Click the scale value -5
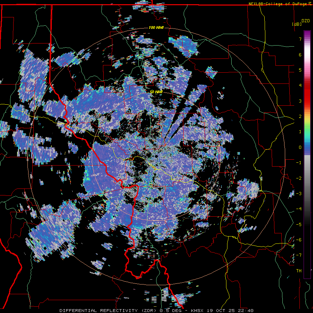 [x=299, y=225]
